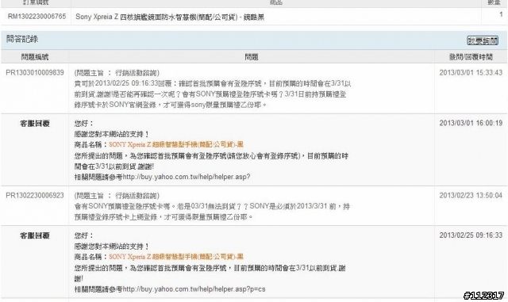The width and height of the screenshot is (508, 302).
Task: Select question number PR1303010009839
Action: coord(35,72)
